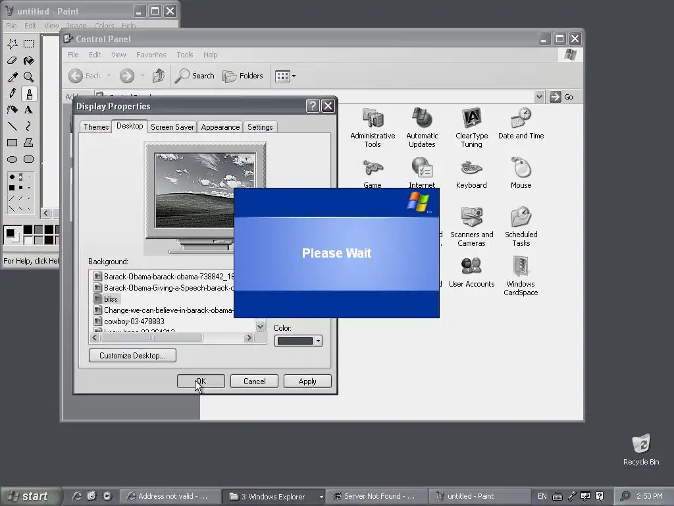The height and width of the screenshot is (506, 674).
Task: Open the View menu in Control Panel
Action: [x=118, y=55]
